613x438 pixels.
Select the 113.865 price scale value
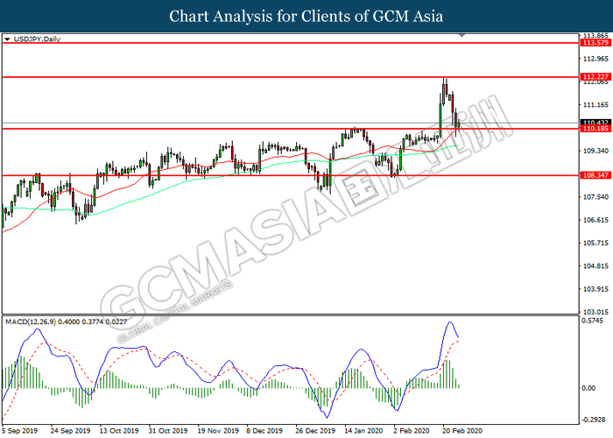coord(595,36)
